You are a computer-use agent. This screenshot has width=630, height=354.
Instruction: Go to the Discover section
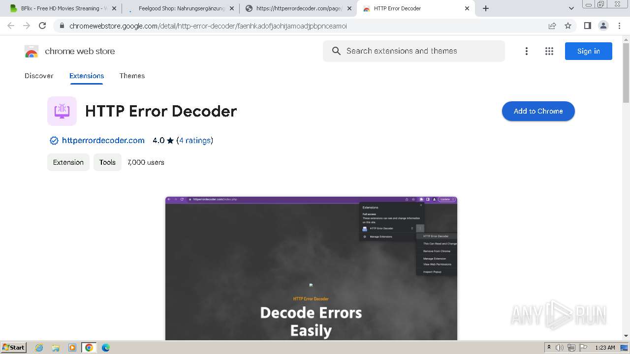pos(39,76)
